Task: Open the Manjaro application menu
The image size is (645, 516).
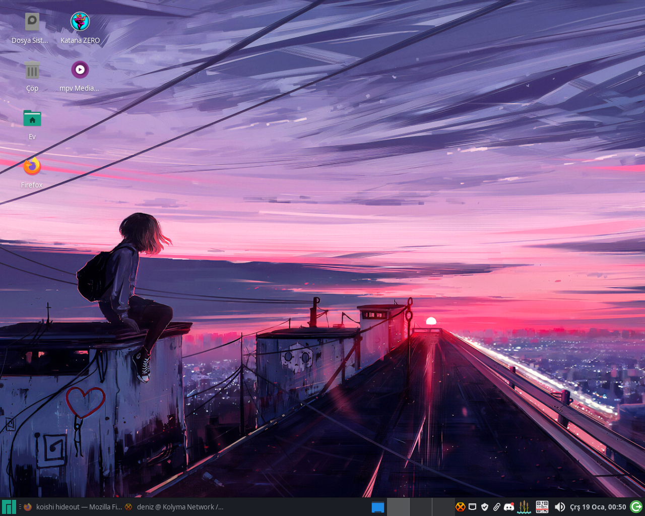Action: coord(9,507)
